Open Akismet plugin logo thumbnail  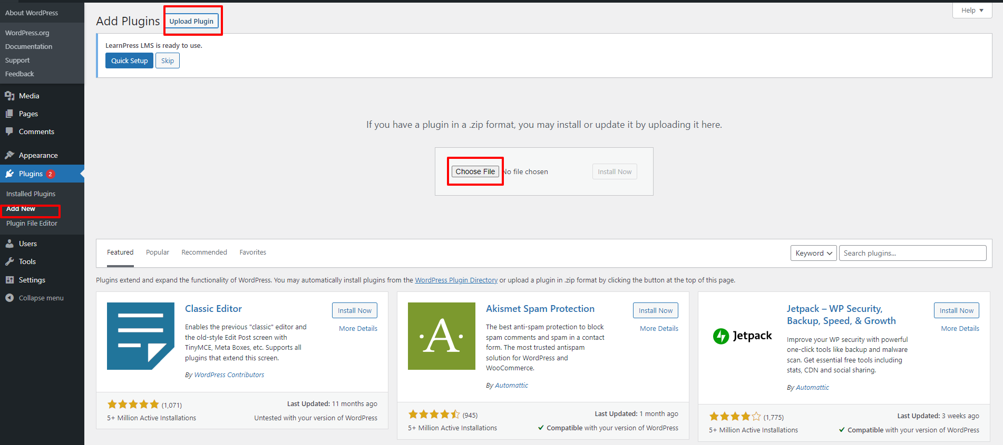pyautogui.click(x=442, y=336)
